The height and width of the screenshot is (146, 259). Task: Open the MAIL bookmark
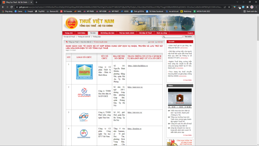pyautogui.click(x=78, y=11)
